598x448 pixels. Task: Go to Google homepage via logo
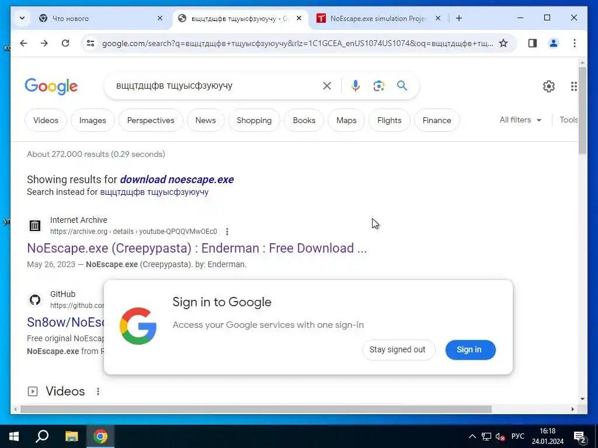click(51, 86)
